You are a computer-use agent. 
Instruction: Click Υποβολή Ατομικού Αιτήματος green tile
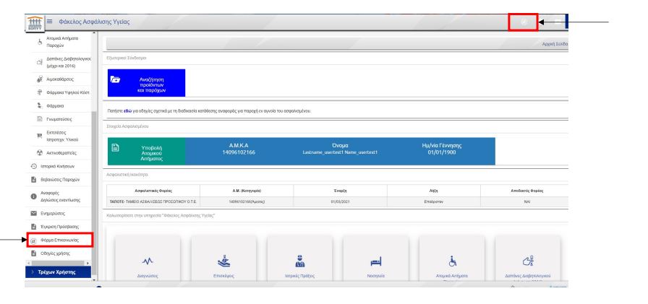coord(146,152)
